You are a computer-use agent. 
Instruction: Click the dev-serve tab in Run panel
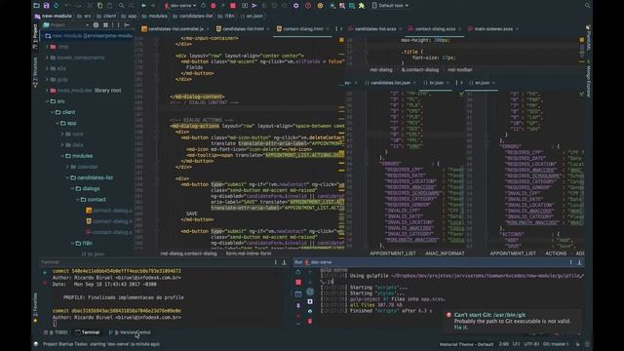(x=319, y=262)
